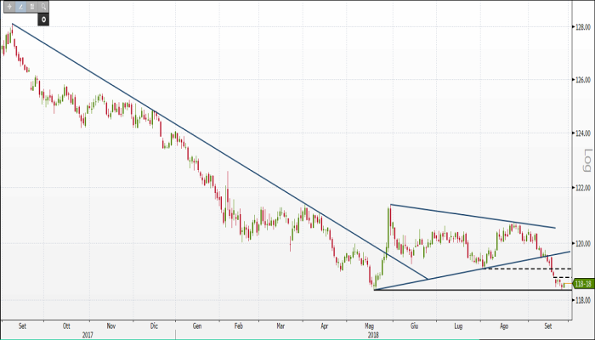This screenshot has height=340, width=595.
Task: Toggle the Log scale label
Action: [586, 158]
